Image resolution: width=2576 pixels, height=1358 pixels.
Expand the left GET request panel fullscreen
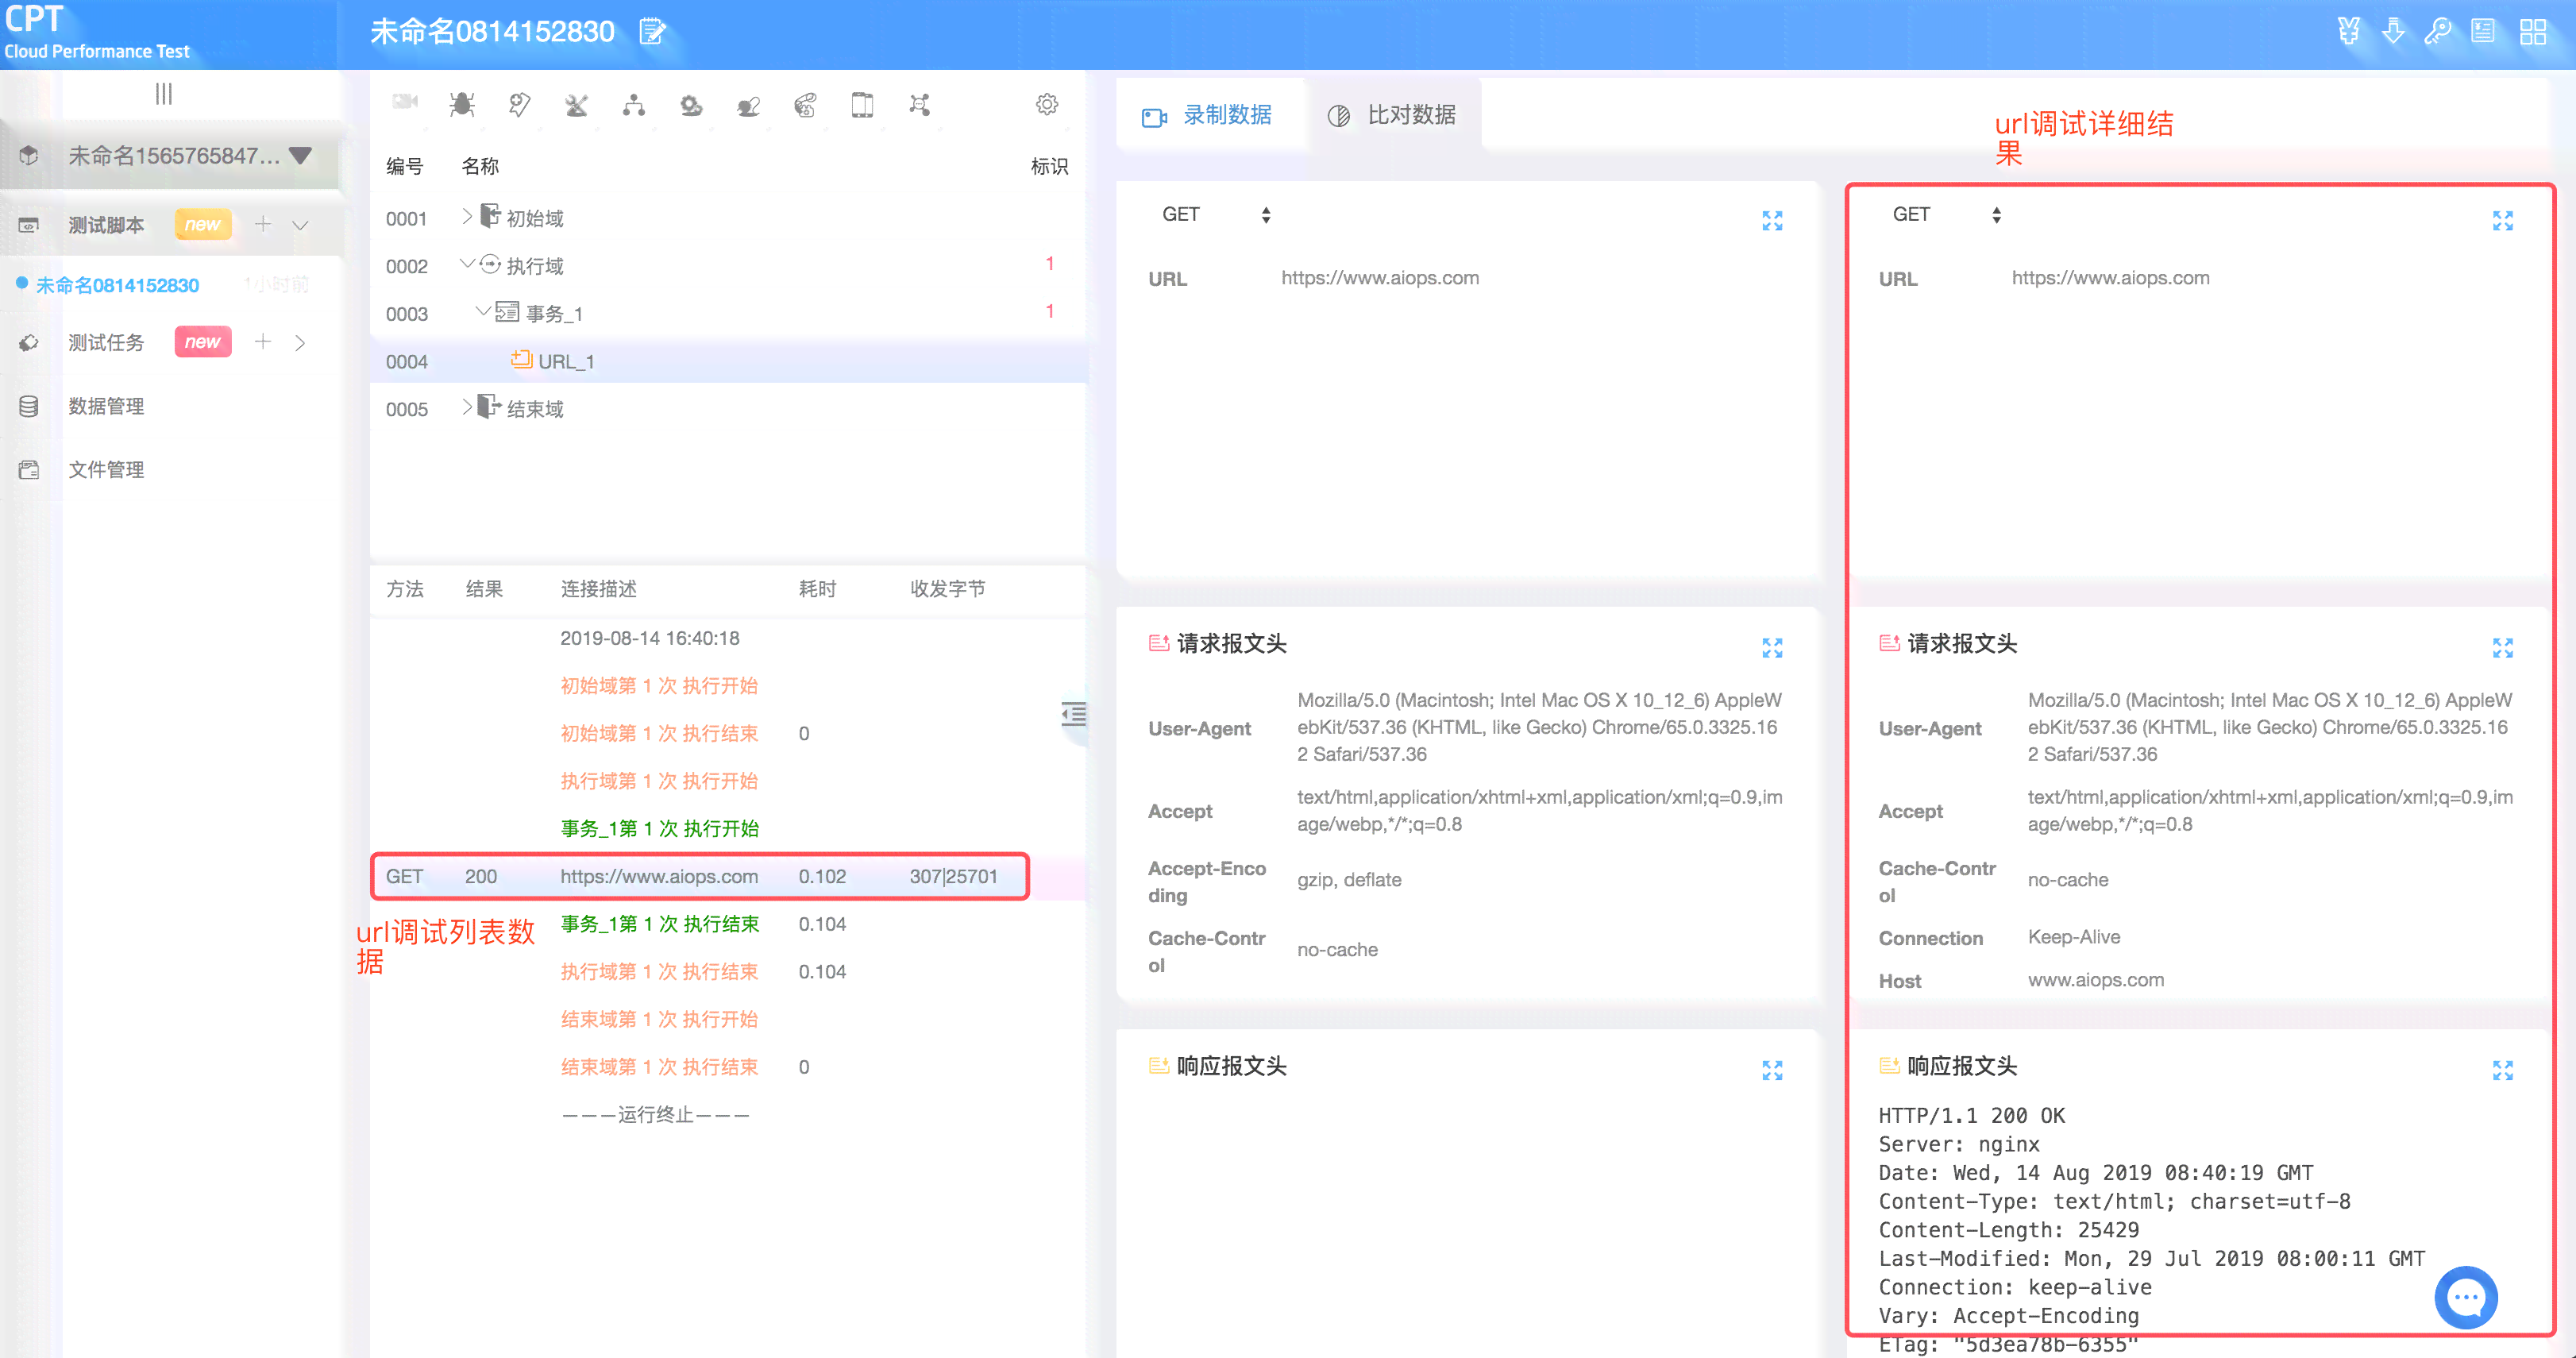(x=1772, y=220)
